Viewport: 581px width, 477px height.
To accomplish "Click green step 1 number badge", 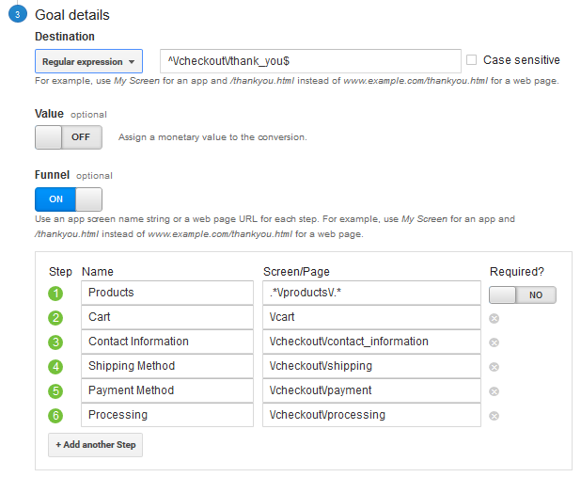I will [55, 294].
